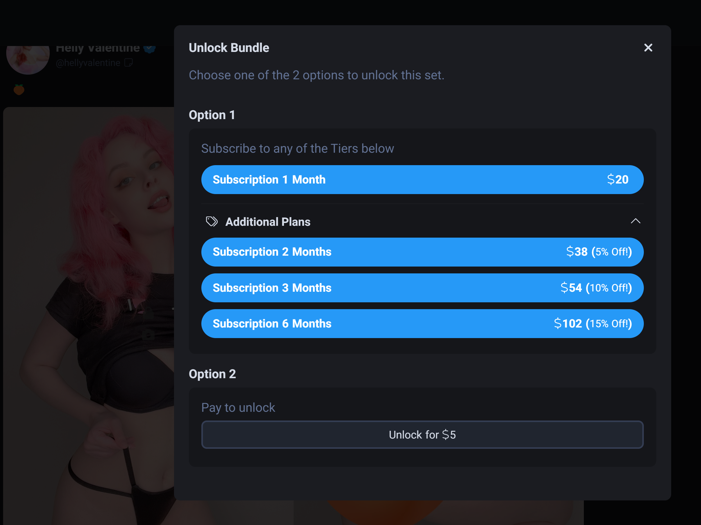The image size is (701, 525).
Task: Click the tag icon beside Additional Plans
Action: coord(212,221)
